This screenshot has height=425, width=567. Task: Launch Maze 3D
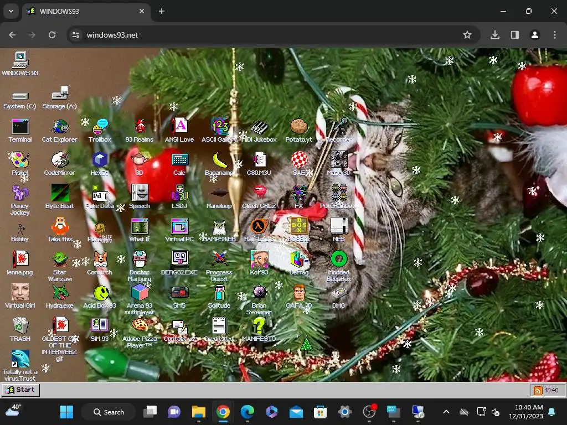[338, 160]
